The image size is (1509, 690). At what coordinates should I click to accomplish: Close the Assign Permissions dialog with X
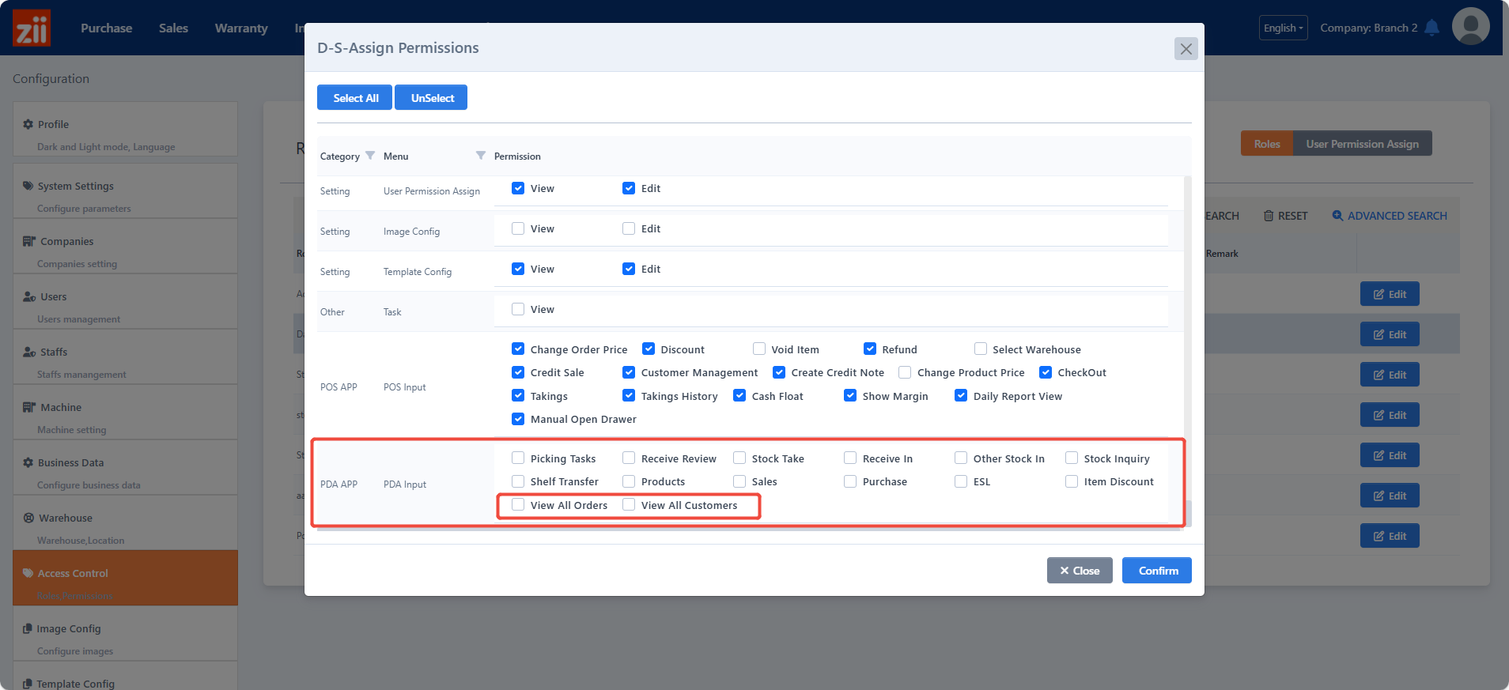[x=1186, y=49]
